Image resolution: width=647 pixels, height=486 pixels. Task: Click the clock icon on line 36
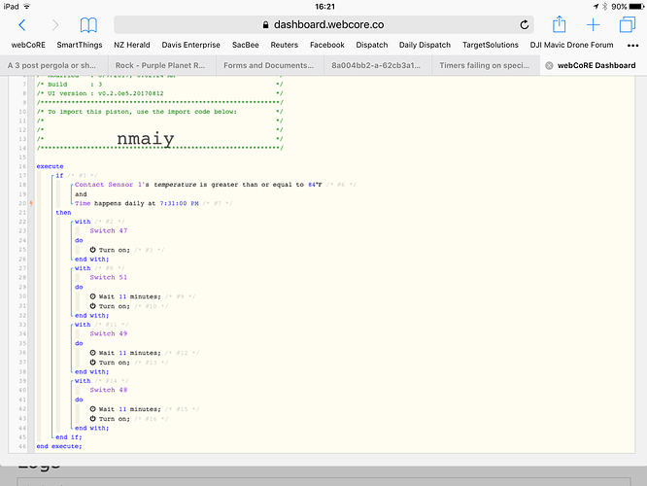coord(93,353)
